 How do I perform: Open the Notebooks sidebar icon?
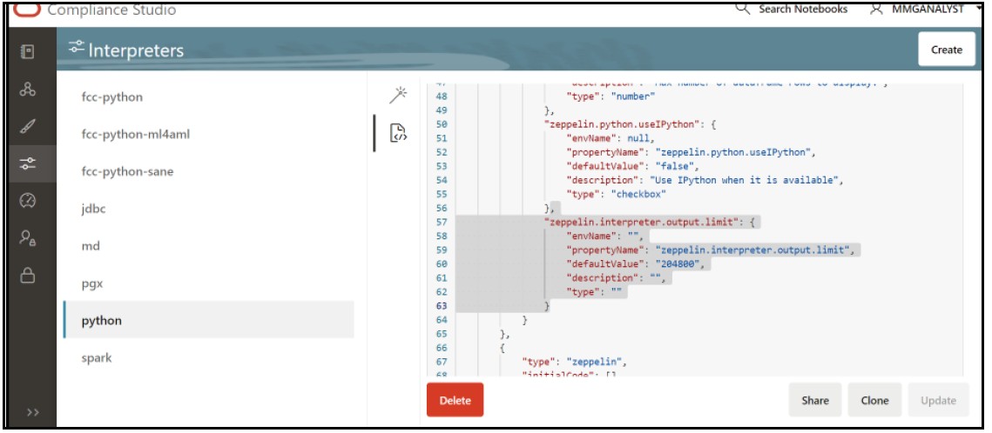[28, 52]
